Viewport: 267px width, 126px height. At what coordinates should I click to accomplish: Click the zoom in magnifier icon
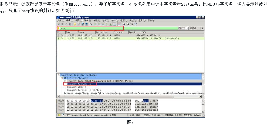coord(124,24)
